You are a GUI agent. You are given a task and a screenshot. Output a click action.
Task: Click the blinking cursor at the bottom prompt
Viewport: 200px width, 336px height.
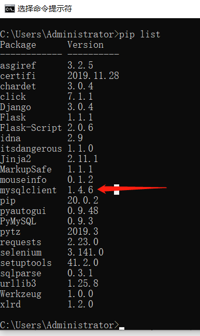click(122, 329)
